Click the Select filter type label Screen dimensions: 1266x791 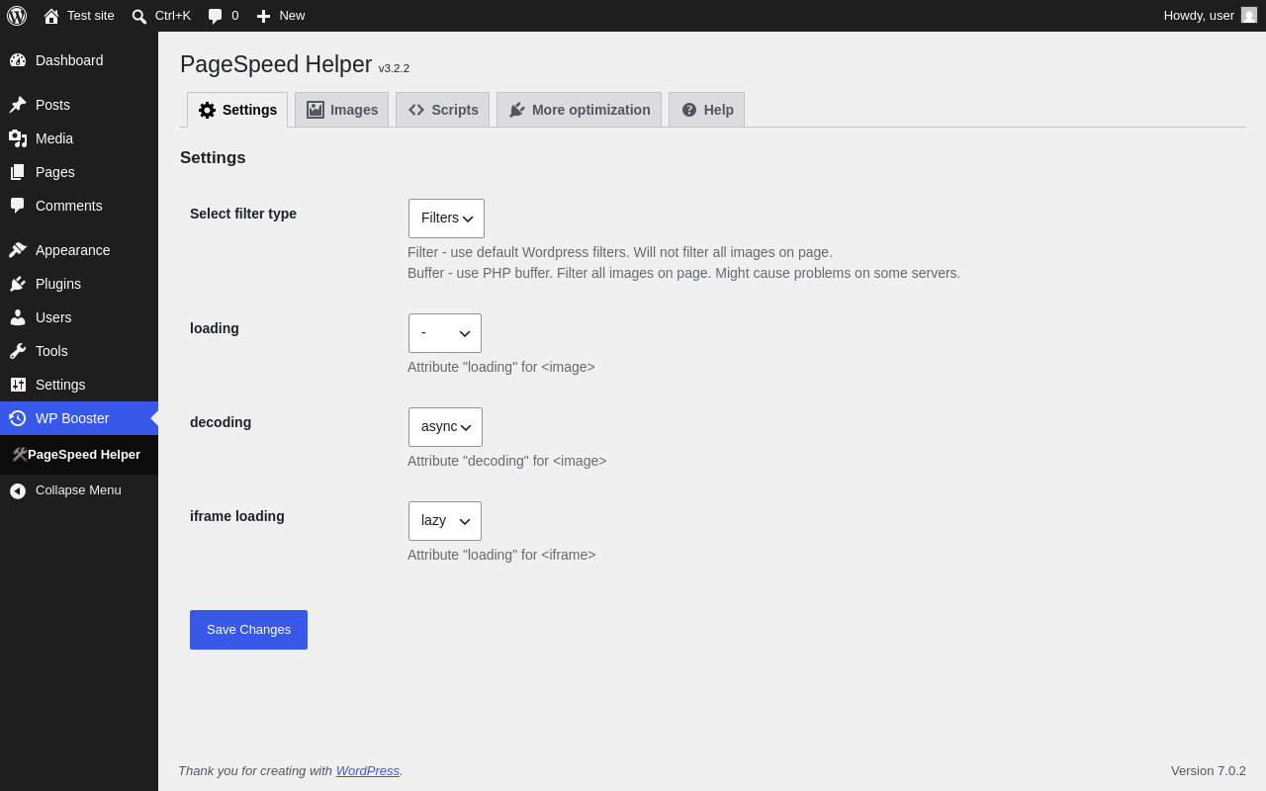coord(243,214)
